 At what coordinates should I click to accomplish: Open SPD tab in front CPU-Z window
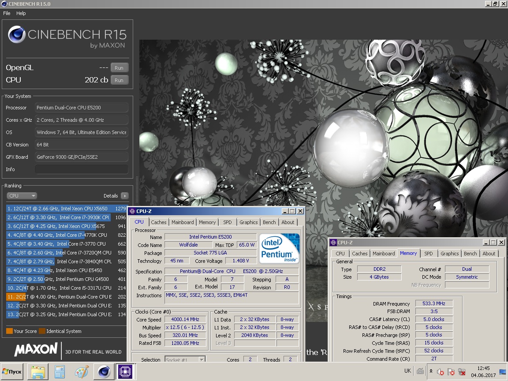point(228,222)
